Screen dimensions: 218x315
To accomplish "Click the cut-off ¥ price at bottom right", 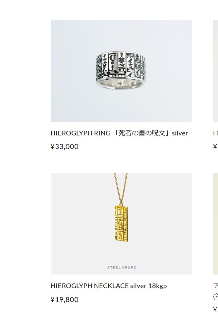I will [215, 309].
